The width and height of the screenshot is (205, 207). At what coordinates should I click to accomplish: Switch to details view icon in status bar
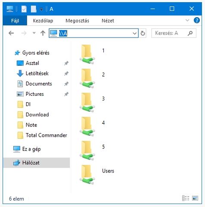tap(186, 198)
